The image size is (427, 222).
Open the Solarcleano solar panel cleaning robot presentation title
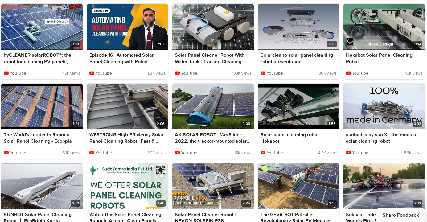[x=297, y=58]
